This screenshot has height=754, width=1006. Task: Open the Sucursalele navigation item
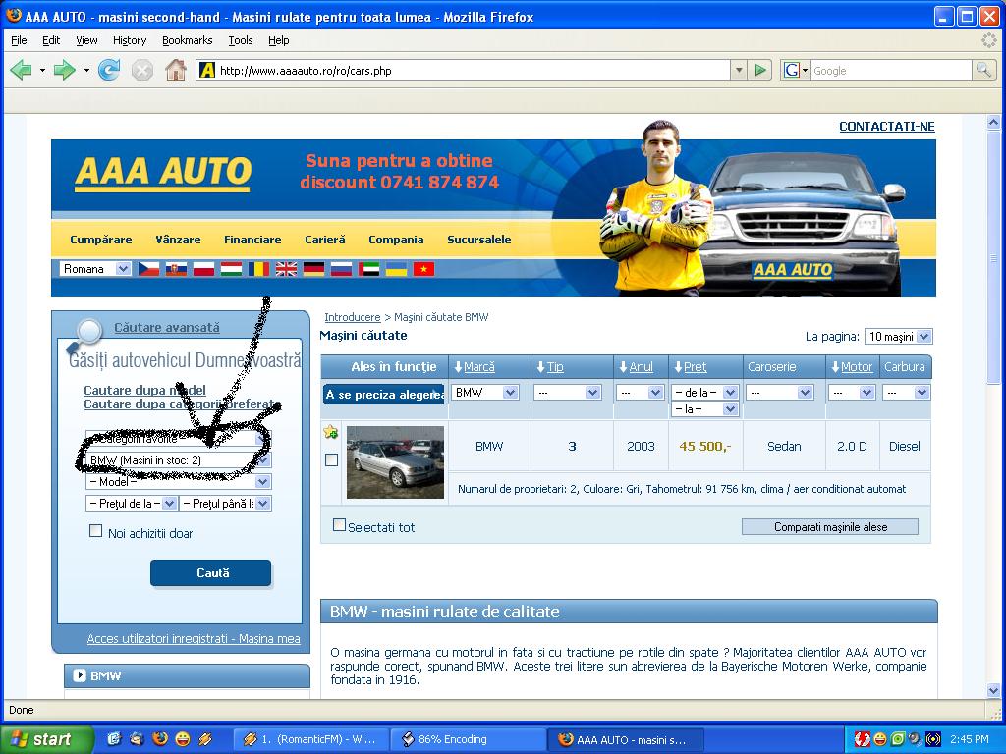(478, 240)
